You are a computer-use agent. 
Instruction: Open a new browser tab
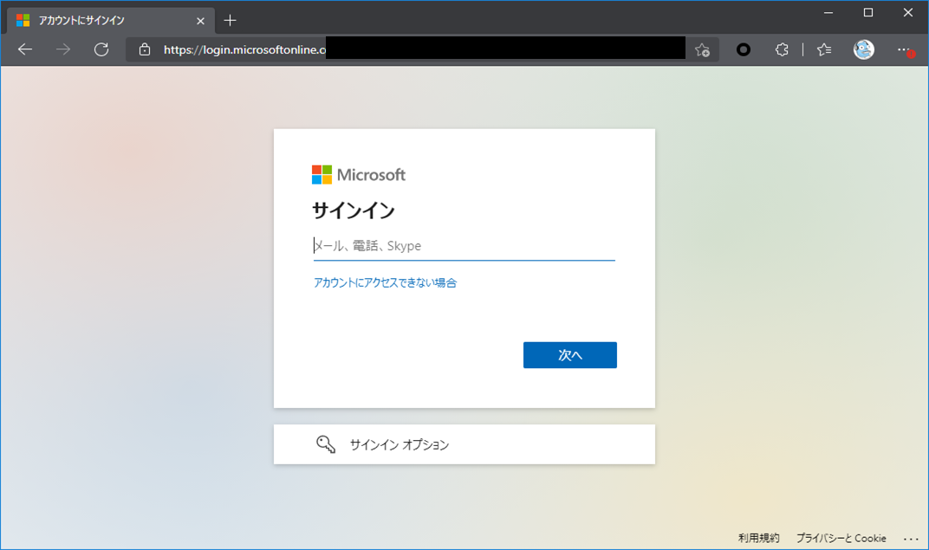[230, 21]
